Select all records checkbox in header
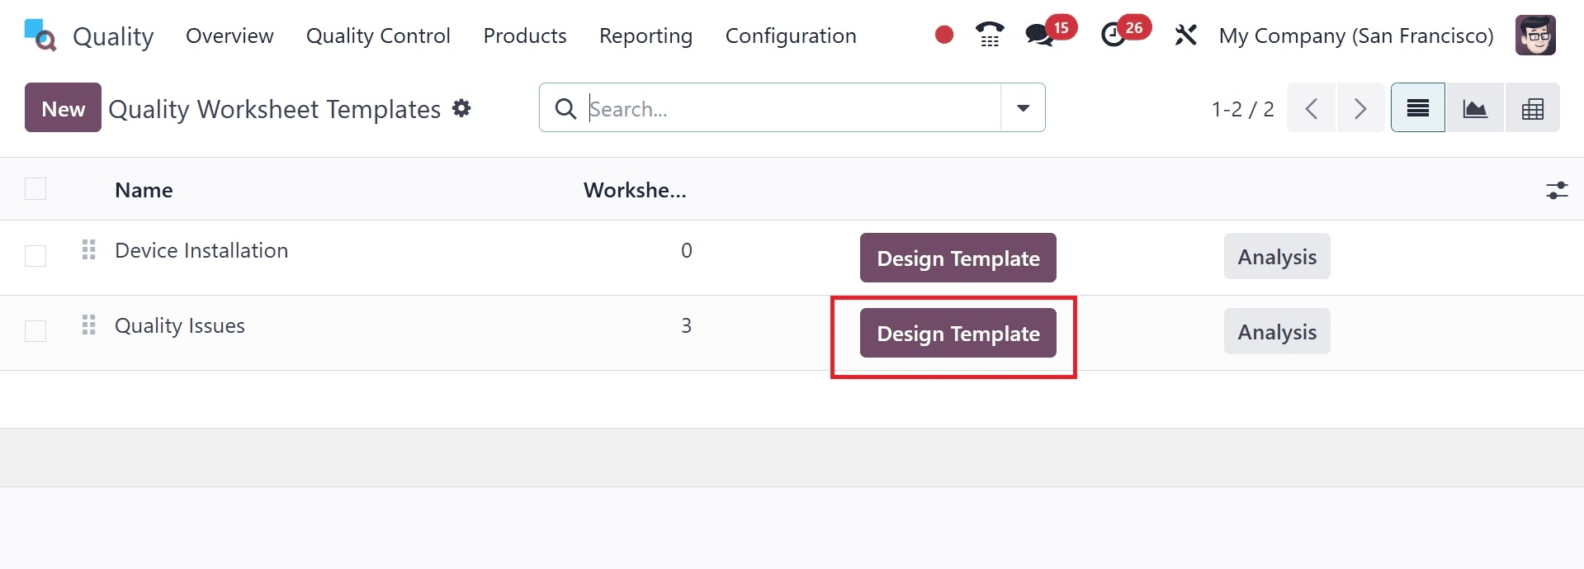Image resolution: width=1584 pixels, height=569 pixels. pos(35,189)
